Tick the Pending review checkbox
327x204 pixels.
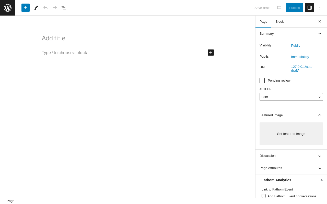coord(262,81)
